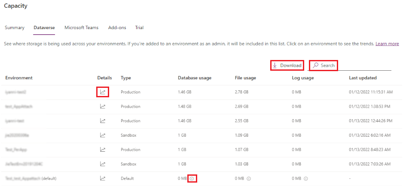The height and width of the screenshot is (186, 403).
Task: Follow the Learn more link
Action: click(387, 44)
